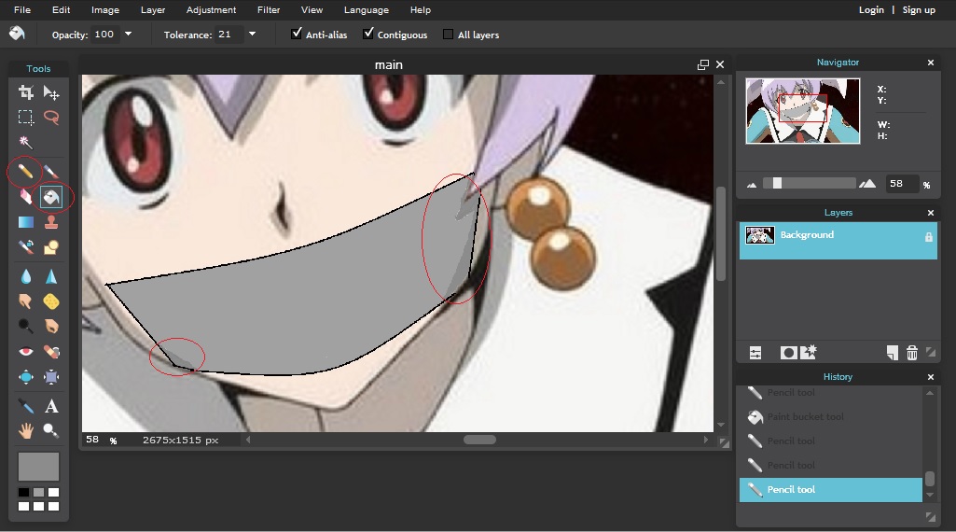Screen dimensions: 956x532
Task: Select the Magic Wand tool
Action: click(x=25, y=142)
